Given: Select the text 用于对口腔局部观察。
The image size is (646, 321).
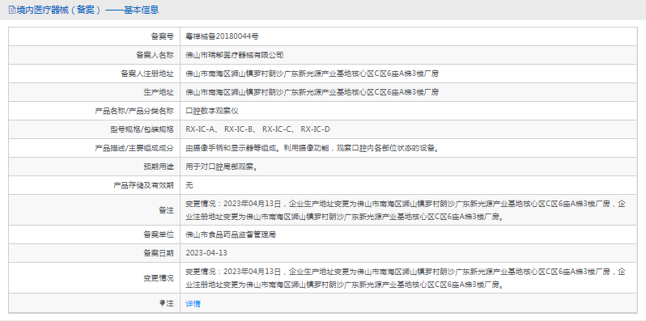Looking at the screenshot, I should [x=223, y=167].
